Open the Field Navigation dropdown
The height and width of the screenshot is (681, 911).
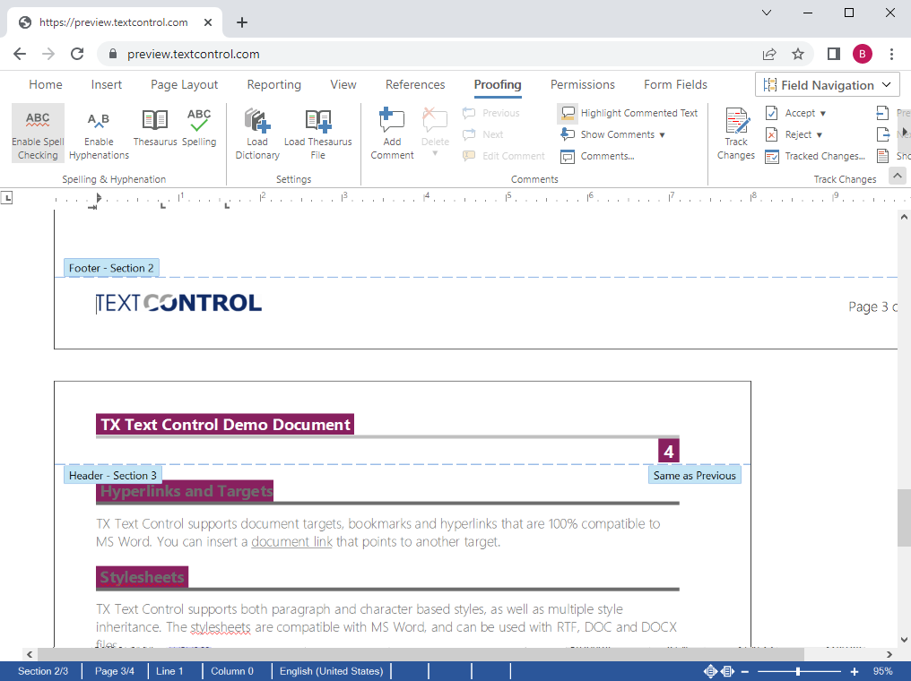click(827, 85)
